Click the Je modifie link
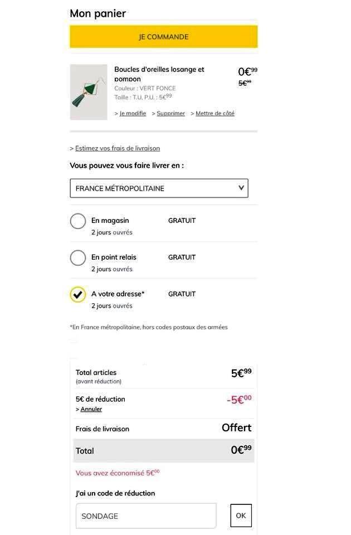The image size is (351, 535). [133, 113]
